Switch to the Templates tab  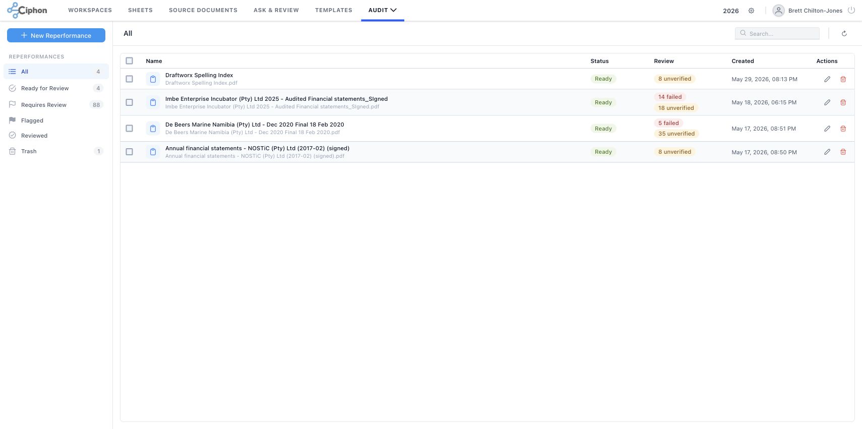(334, 10)
